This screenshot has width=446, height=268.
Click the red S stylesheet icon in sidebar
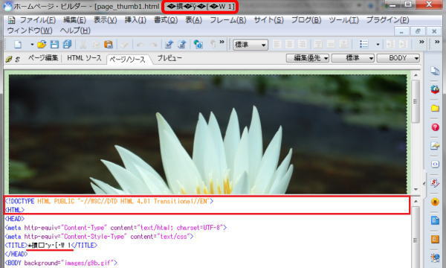coord(435,182)
